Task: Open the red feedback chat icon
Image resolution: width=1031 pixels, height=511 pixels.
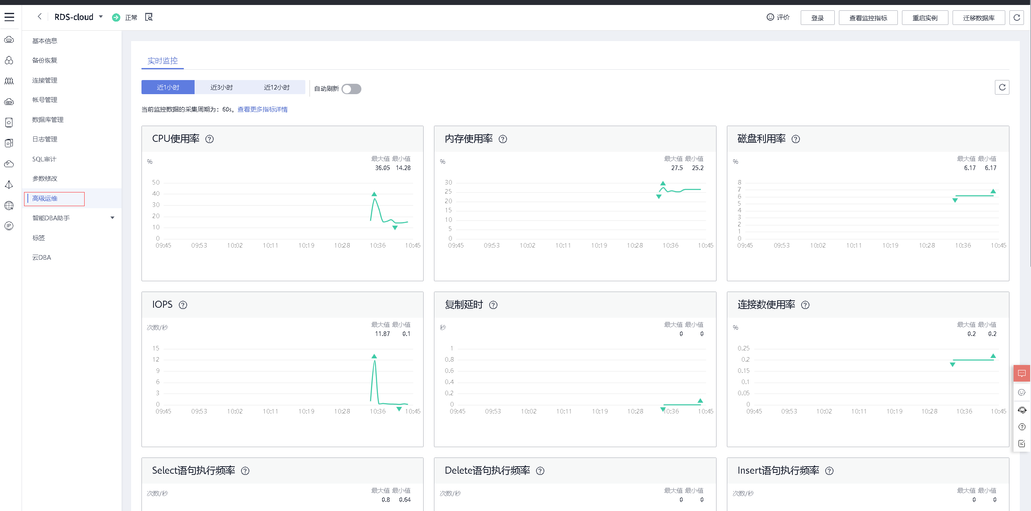Action: tap(1021, 373)
